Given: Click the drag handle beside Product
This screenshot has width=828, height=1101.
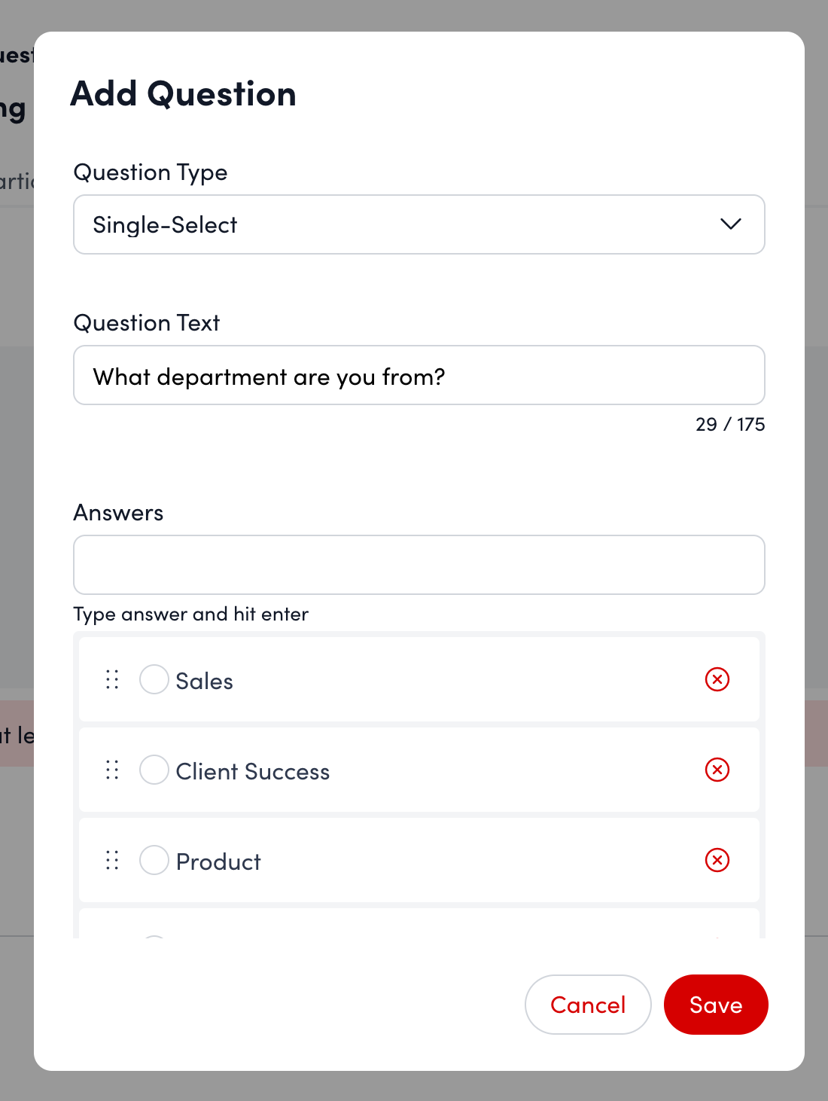Looking at the screenshot, I should coord(111,860).
